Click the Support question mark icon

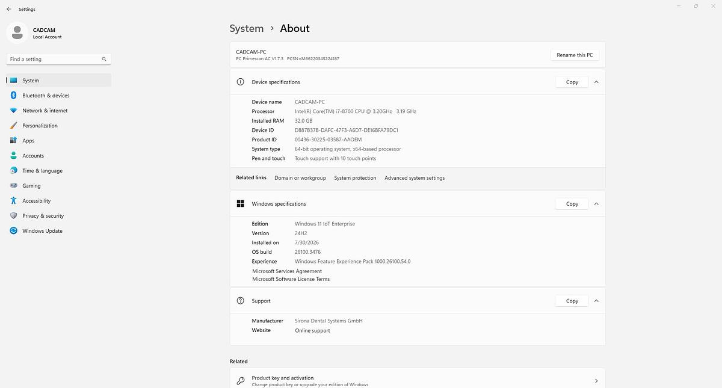[240, 301]
